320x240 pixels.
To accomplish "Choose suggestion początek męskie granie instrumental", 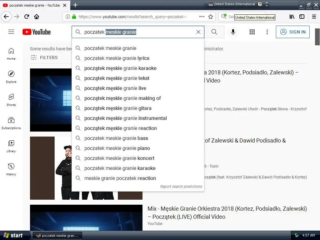I will click(138, 118).
